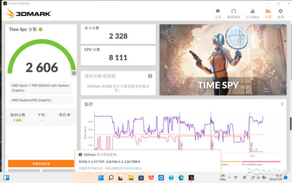This screenshot has width=292, height=183.
Task: Click the volume speaker tray icon
Action: tap(259, 178)
